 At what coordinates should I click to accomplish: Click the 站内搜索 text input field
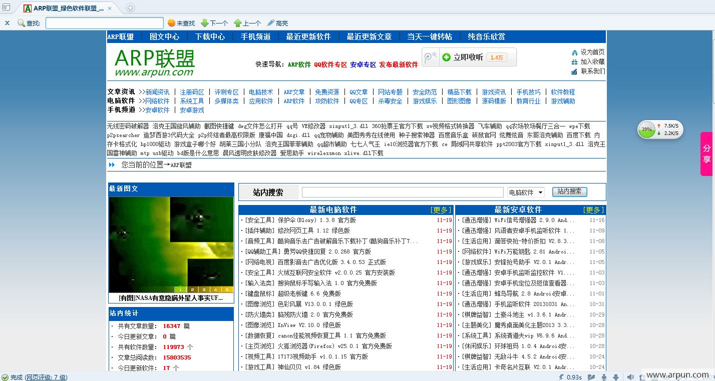403,192
